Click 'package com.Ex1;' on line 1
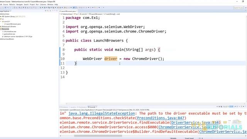This screenshot has width=247, height=139. point(83,18)
